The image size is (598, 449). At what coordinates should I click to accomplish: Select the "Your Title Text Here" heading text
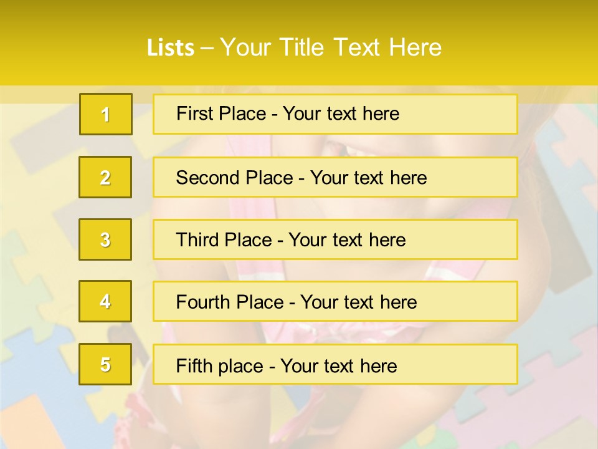(x=331, y=48)
